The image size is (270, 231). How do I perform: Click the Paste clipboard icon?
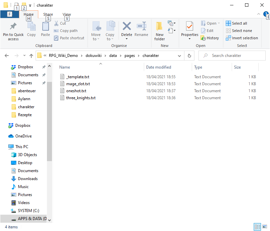coord(46,26)
